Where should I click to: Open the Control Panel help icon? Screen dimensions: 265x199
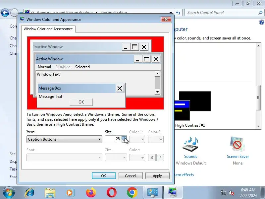(x=261, y=22)
